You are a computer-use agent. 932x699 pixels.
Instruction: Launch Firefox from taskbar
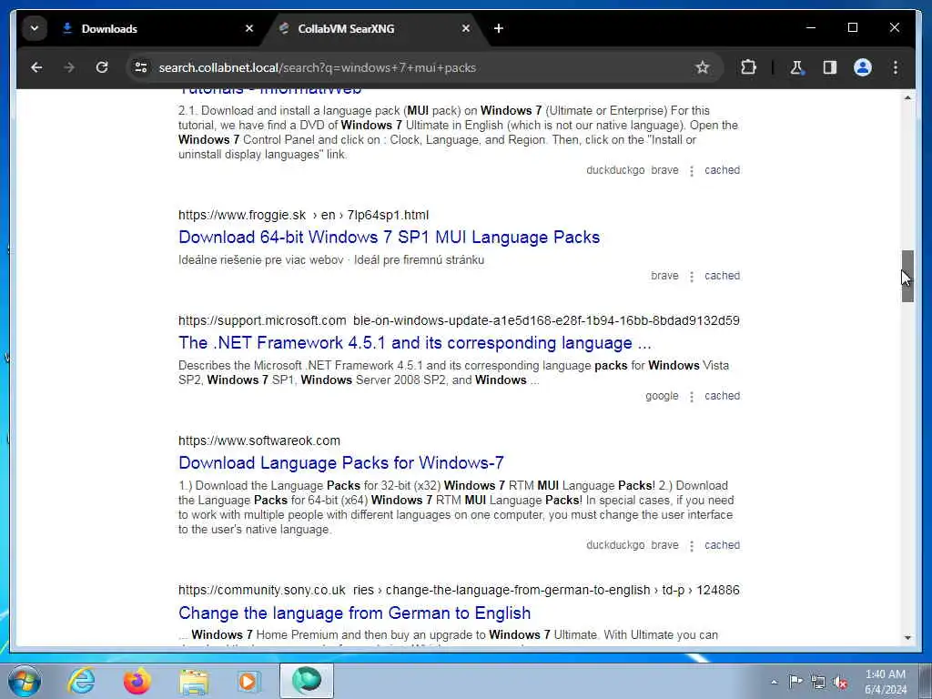pos(137,681)
